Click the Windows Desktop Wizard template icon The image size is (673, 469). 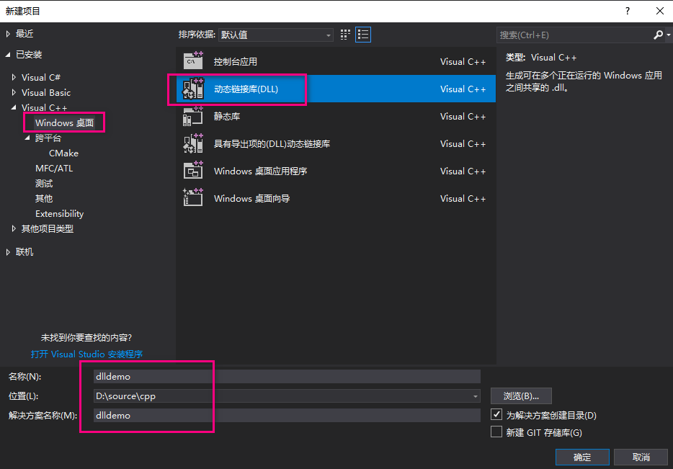click(x=193, y=198)
